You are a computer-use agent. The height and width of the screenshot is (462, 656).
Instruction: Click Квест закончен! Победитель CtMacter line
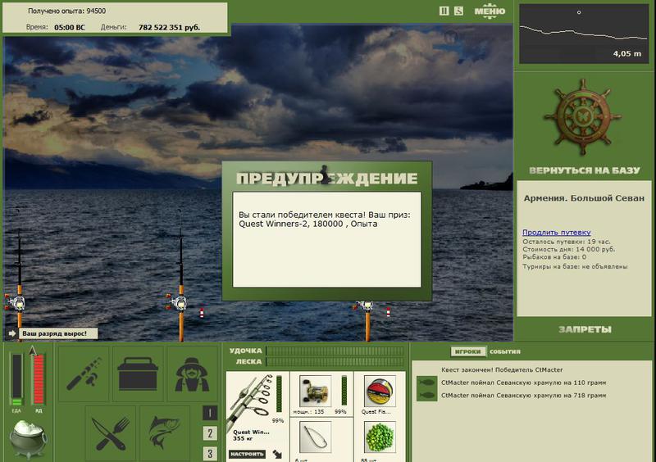point(502,369)
